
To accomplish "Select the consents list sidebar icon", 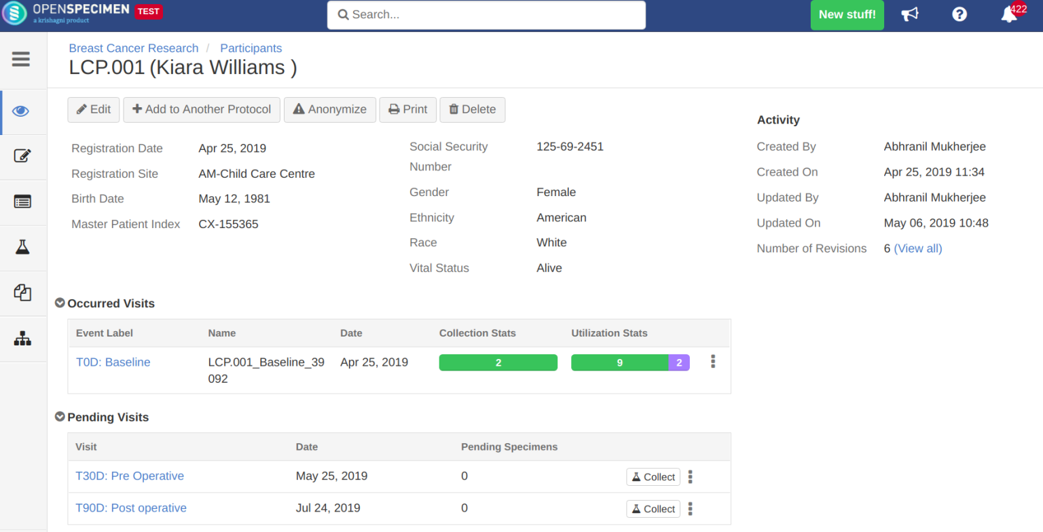I will pyautogui.click(x=22, y=202).
